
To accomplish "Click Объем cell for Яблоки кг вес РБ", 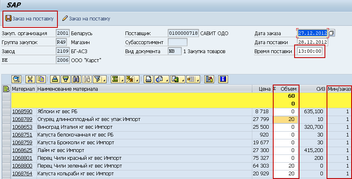I will [x=286, y=112].
